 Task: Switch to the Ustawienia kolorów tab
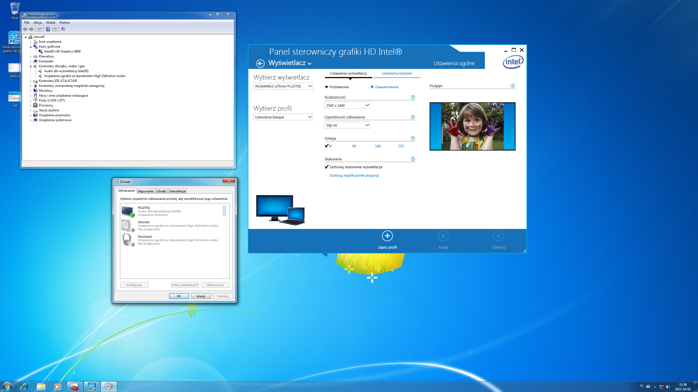(397, 73)
